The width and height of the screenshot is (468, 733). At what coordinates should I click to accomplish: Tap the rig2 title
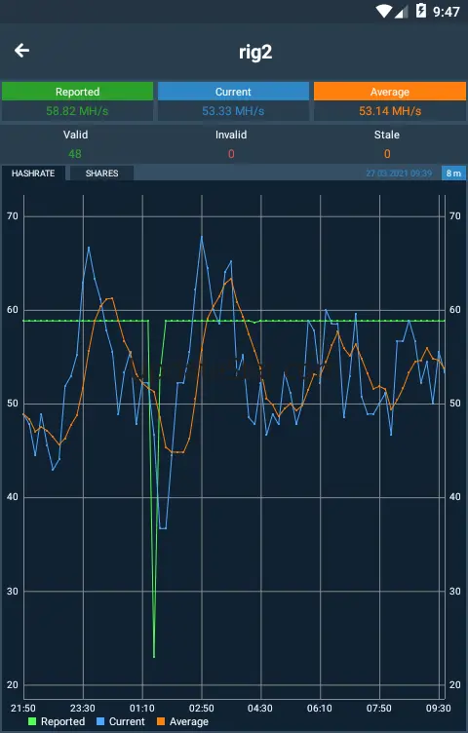[255, 52]
